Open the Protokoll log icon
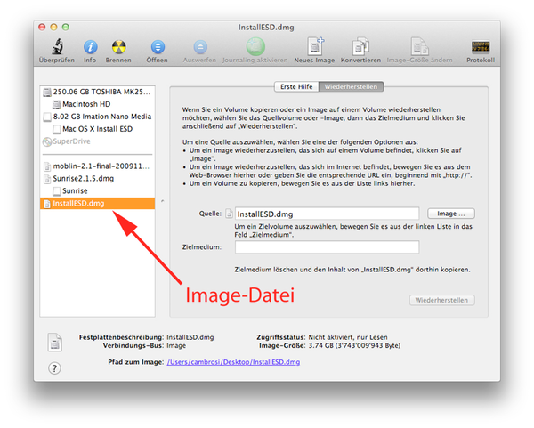The image size is (534, 428). [481, 46]
